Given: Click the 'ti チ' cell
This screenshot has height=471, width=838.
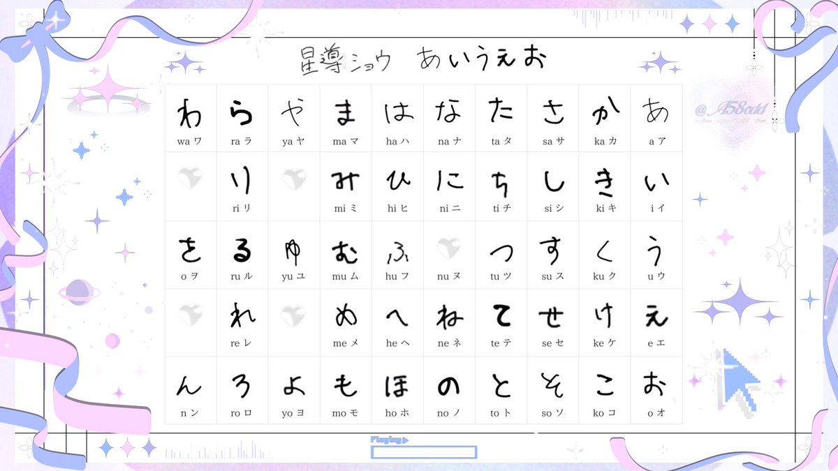Looking at the screenshot, I should coord(501,186).
